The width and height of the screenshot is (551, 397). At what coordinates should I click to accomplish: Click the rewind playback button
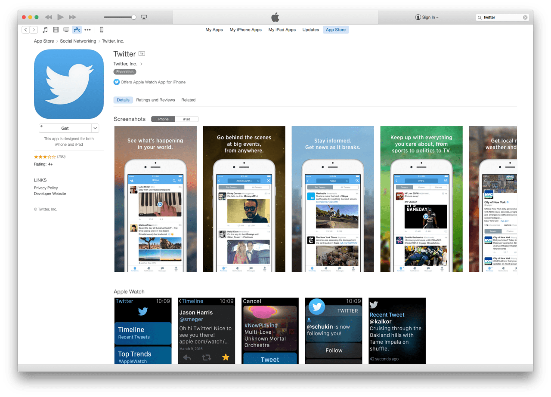pyautogui.click(x=49, y=17)
